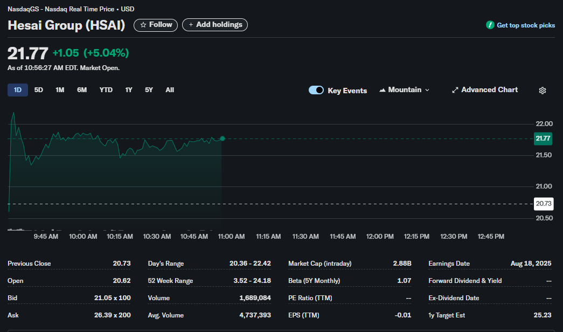Open the Get top stock picks link
This screenshot has width=563, height=332.
[x=526, y=25]
